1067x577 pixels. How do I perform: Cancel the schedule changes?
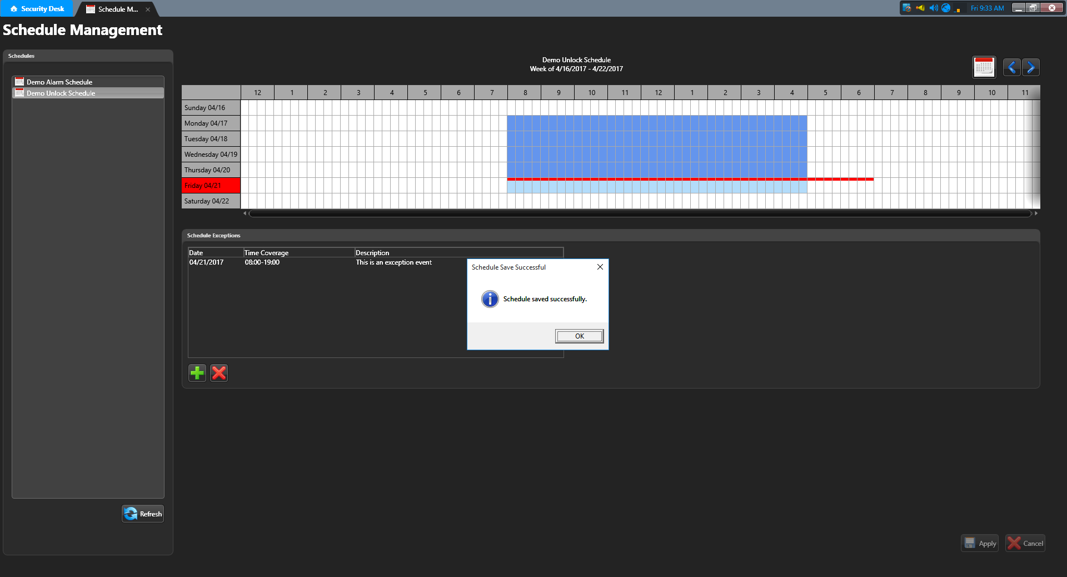pyautogui.click(x=1025, y=543)
